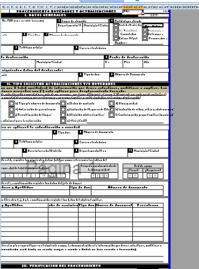This screenshot has height=269, width=199.
Task: Select column P header
Action: tap(12, 7)
